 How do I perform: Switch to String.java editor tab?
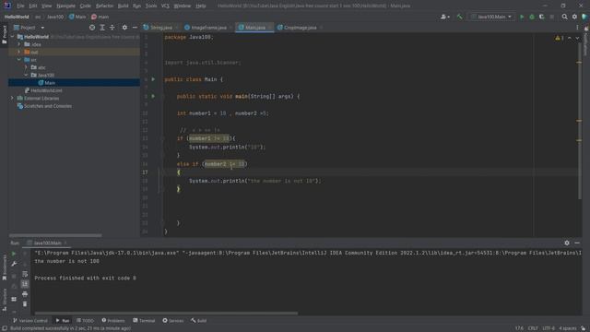(161, 28)
